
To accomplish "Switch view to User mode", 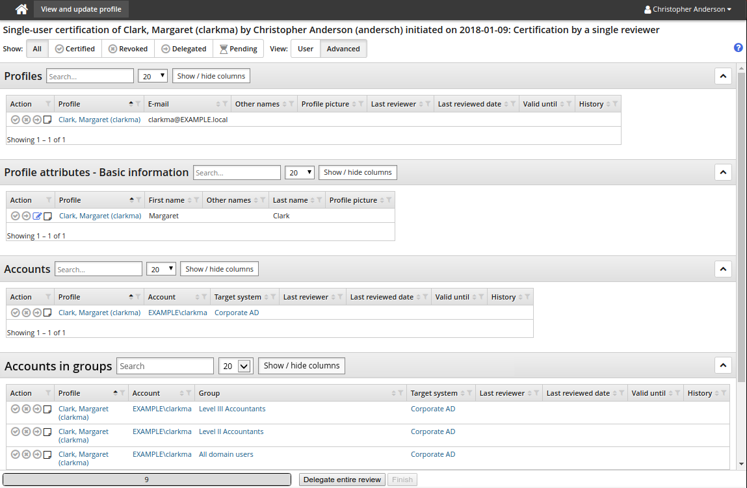I will [305, 49].
